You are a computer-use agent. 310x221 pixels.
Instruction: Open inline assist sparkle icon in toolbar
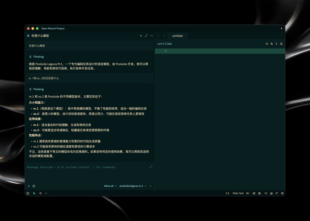coord(272,44)
